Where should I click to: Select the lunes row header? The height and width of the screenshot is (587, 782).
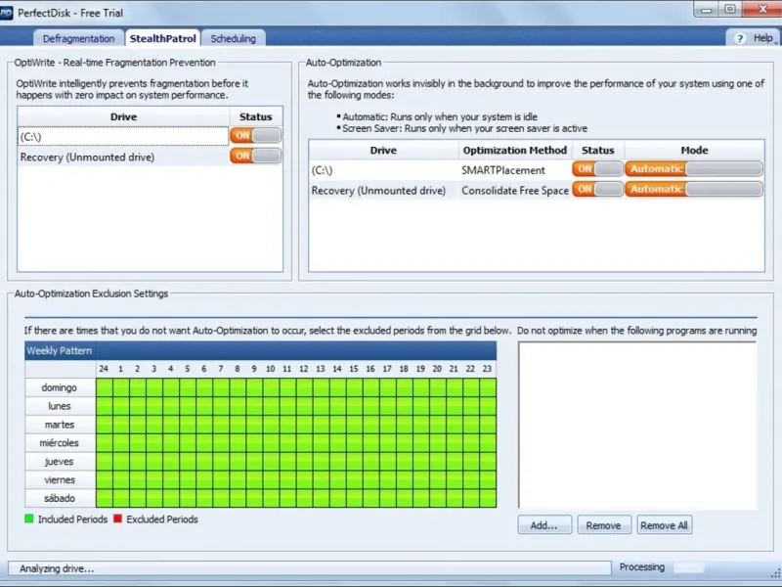[60, 406]
